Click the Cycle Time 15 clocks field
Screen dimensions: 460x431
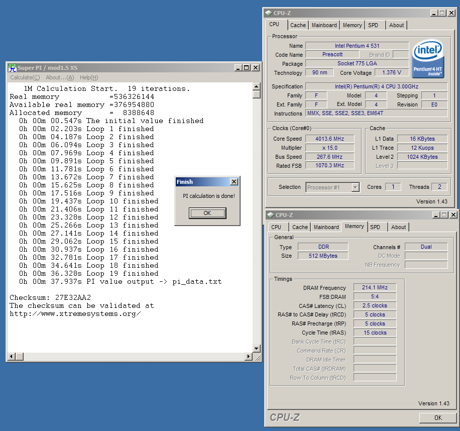375,333
